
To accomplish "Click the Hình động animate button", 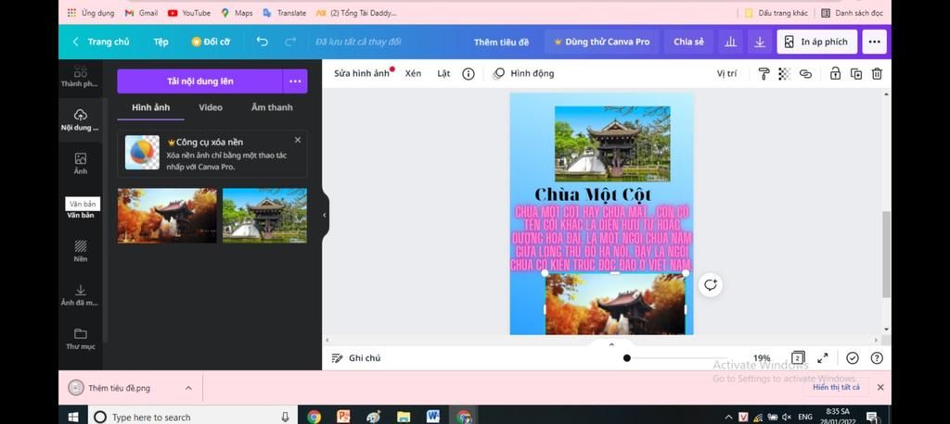I will pyautogui.click(x=523, y=74).
